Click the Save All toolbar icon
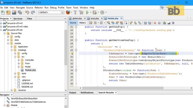Viewport: 193px width, 108px height. (x=20, y=12)
